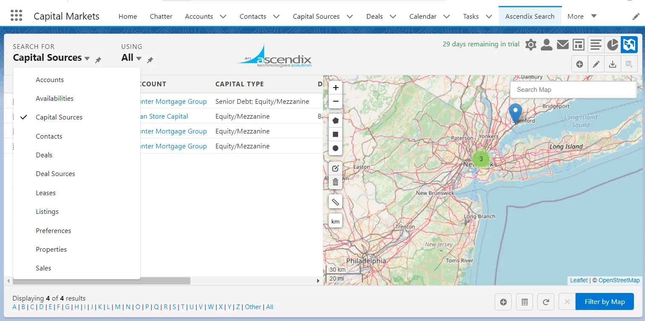Expand the Accounts tab chevron
Image resolution: width=645 pixels, height=321 pixels.
click(223, 17)
